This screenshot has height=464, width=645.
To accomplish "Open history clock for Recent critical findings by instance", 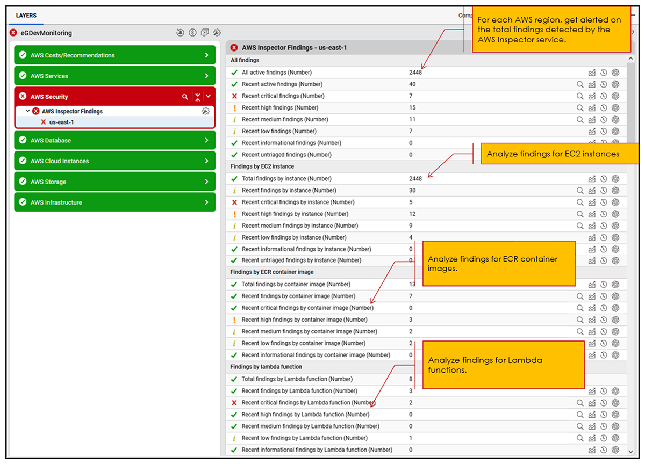I will pyautogui.click(x=604, y=202).
